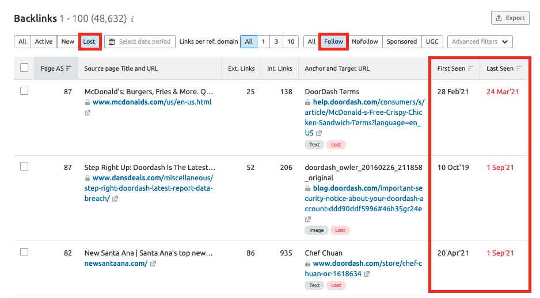
Task: Open external link icon under mcdonalds.com URL
Action: (88, 113)
